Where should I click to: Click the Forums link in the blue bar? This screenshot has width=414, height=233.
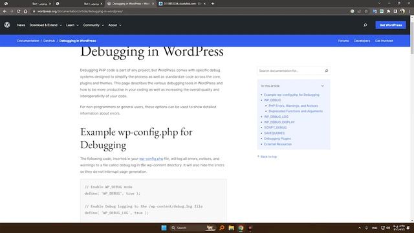[x=343, y=41]
